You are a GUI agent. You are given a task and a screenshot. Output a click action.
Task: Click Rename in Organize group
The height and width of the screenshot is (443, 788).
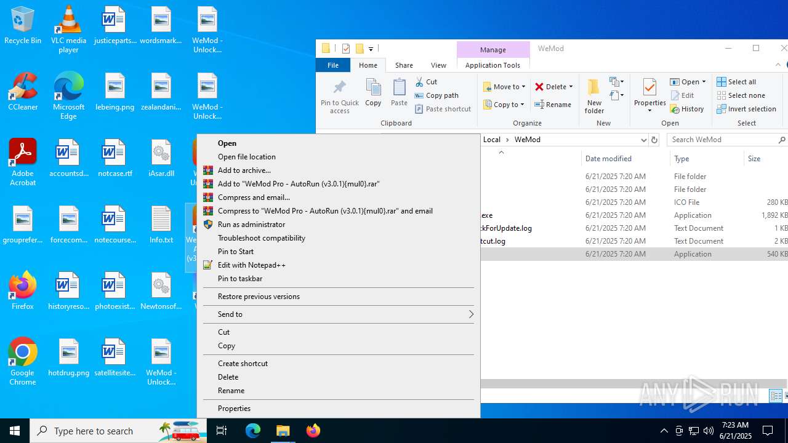[553, 105]
